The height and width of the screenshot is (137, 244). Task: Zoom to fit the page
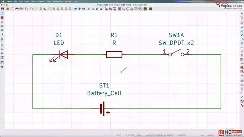pyautogui.click(x=62, y=9)
